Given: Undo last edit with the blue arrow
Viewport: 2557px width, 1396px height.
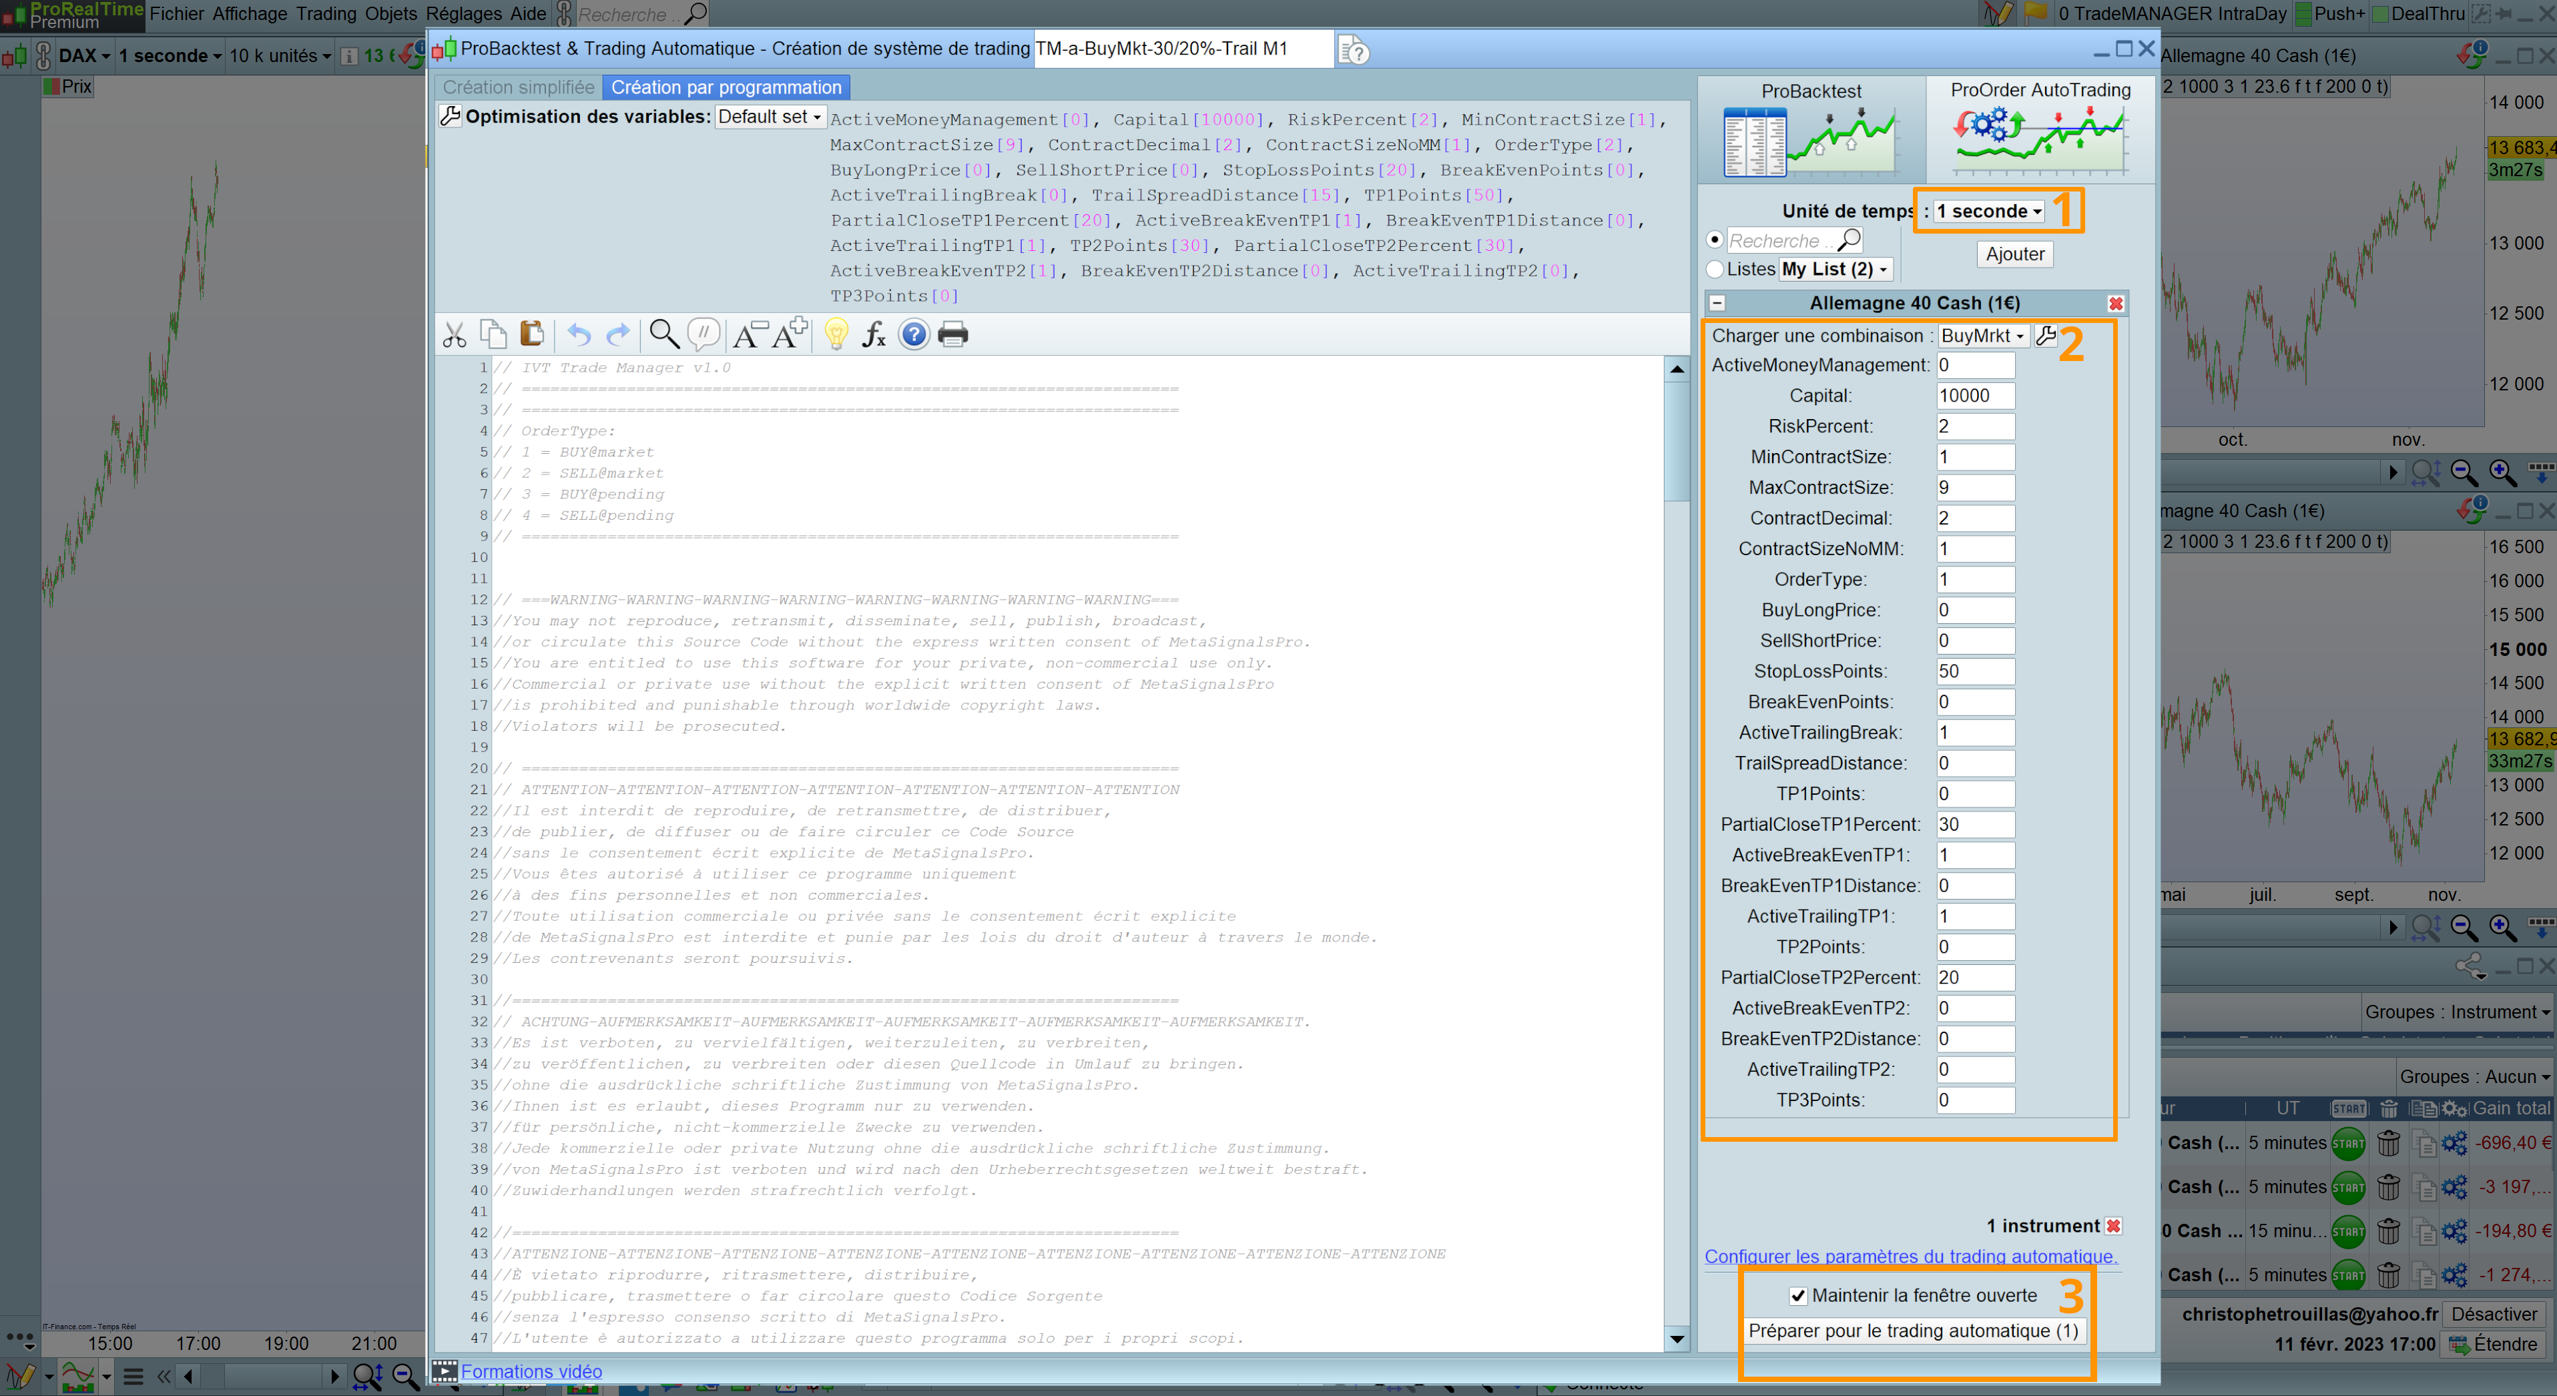Looking at the screenshot, I should [x=579, y=336].
